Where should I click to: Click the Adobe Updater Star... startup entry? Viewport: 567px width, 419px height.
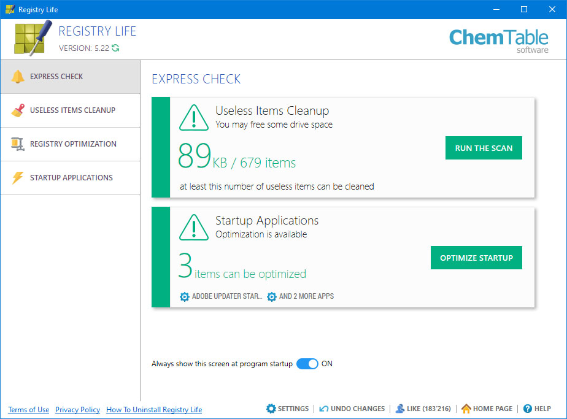[x=227, y=296]
